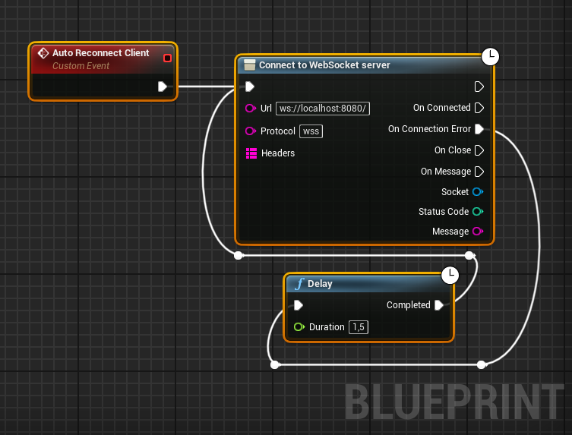Click the On Connection Error execution pin
This screenshot has height=435, width=572.
pos(479,129)
